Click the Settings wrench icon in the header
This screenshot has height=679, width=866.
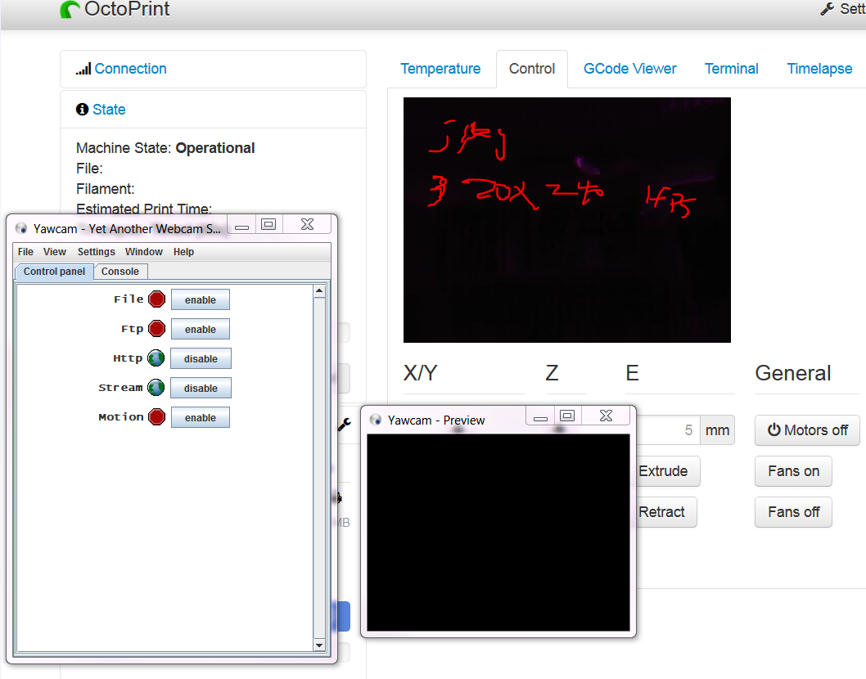coord(827,9)
